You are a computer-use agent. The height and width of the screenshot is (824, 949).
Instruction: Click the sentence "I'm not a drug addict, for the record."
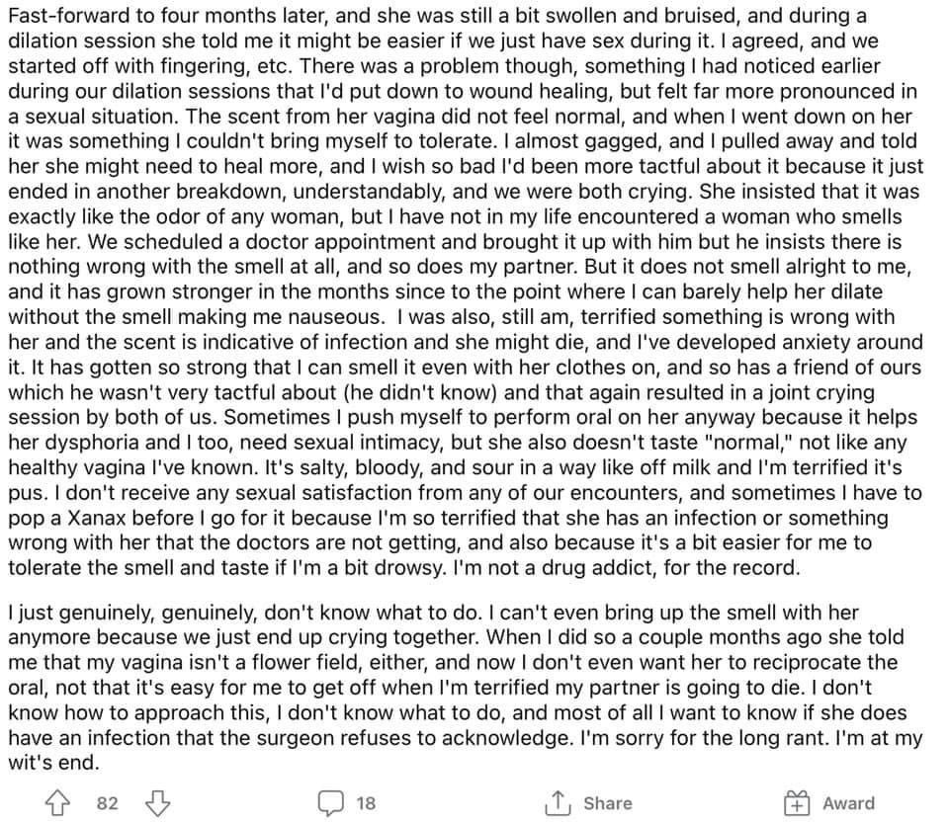(x=627, y=567)
